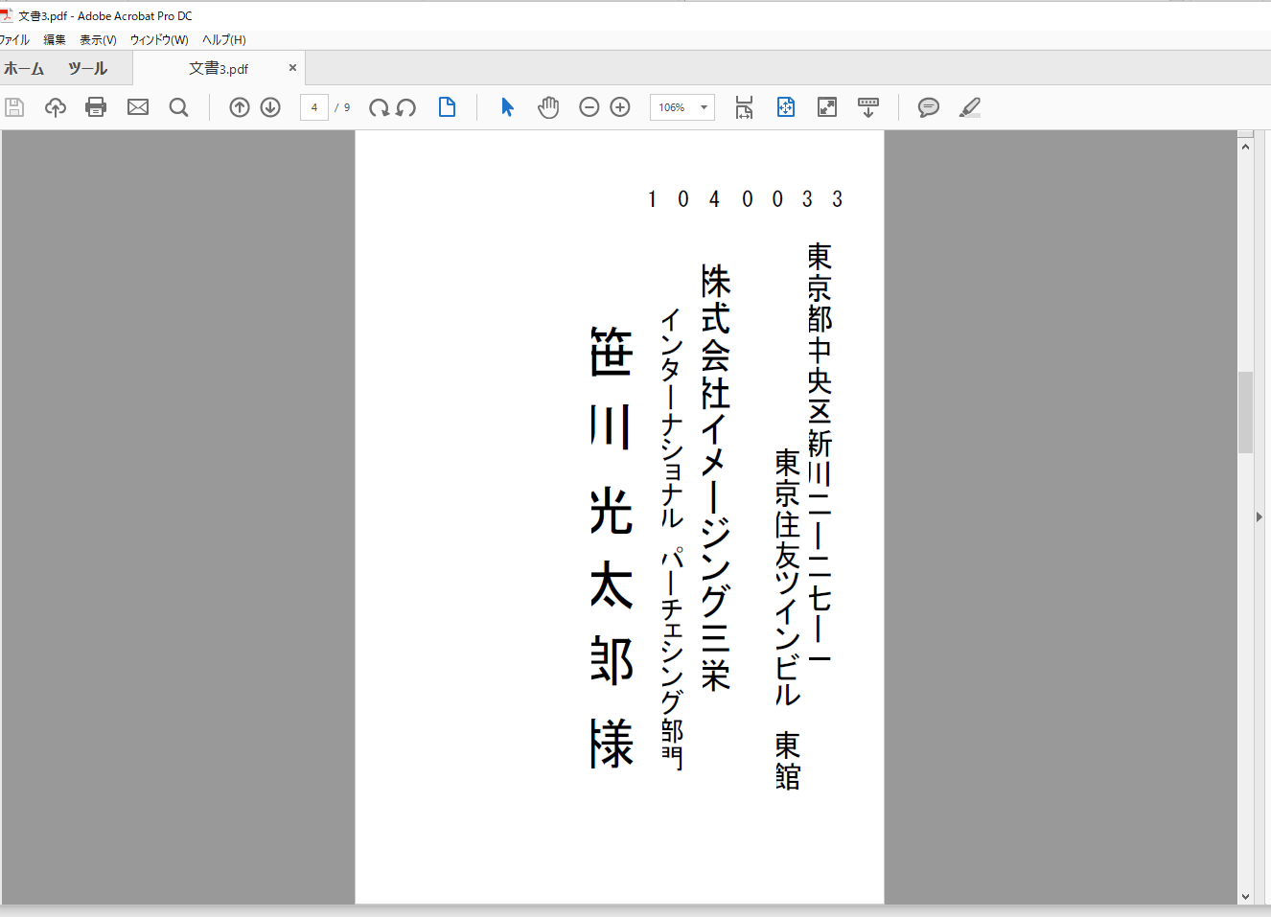Go to previous page arrow

coord(240,107)
